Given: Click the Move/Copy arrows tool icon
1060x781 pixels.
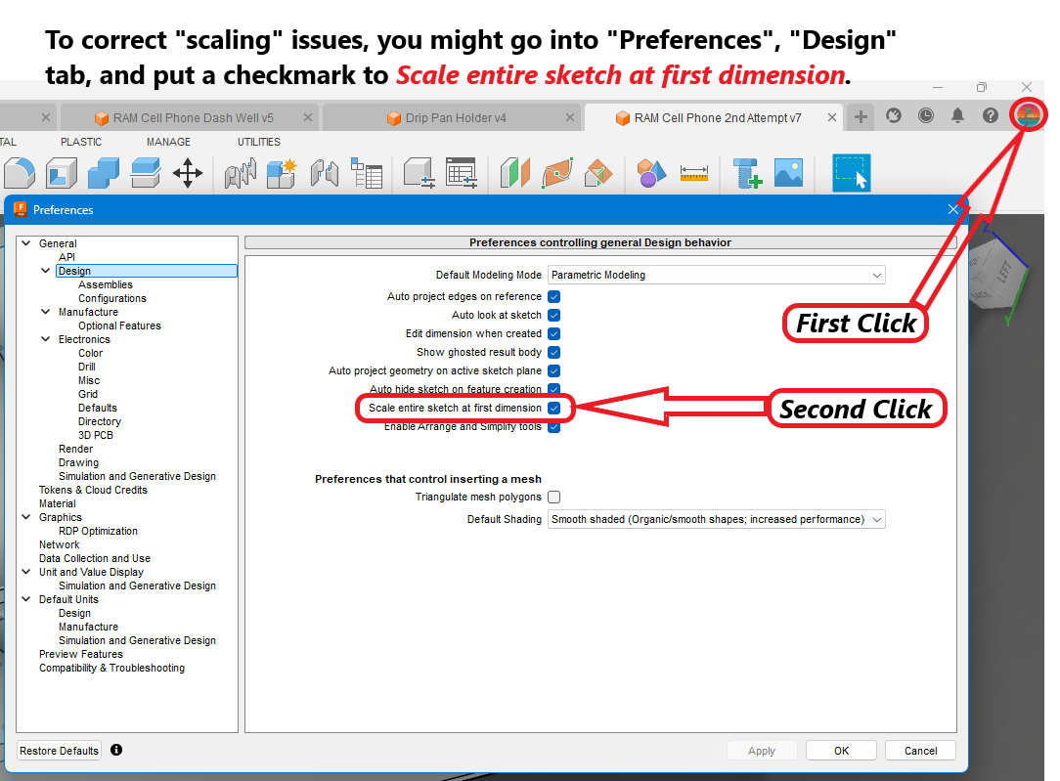Looking at the screenshot, I should [x=187, y=174].
